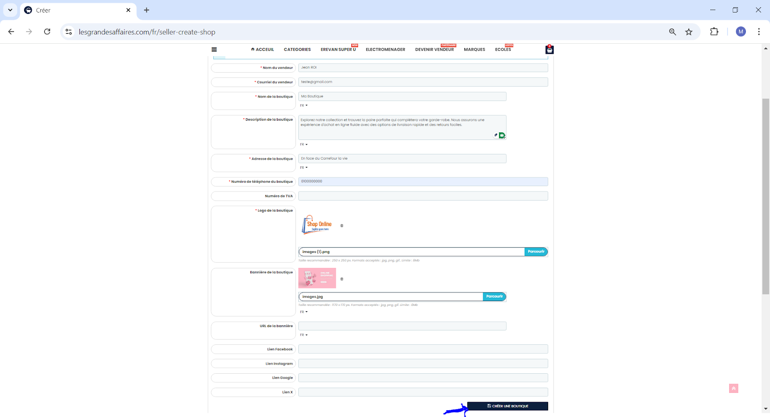Click the Créer browser tab

point(78,10)
